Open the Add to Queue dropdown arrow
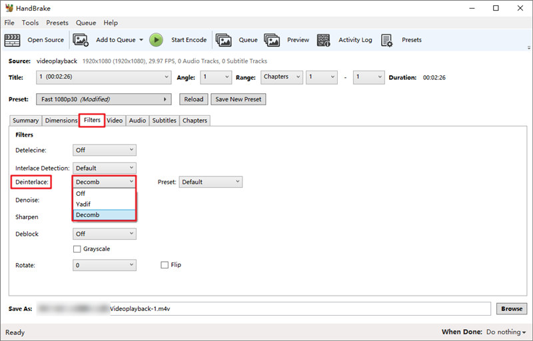This screenshot has height=341, width=533. [141, 40]
